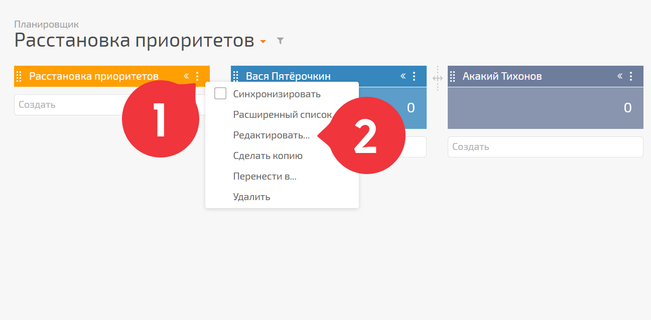This screenshot has height=320, width=651.
Task: Open three-dot menu of Вася Пятёрочкин column
Action: click(x=414, y=76)
